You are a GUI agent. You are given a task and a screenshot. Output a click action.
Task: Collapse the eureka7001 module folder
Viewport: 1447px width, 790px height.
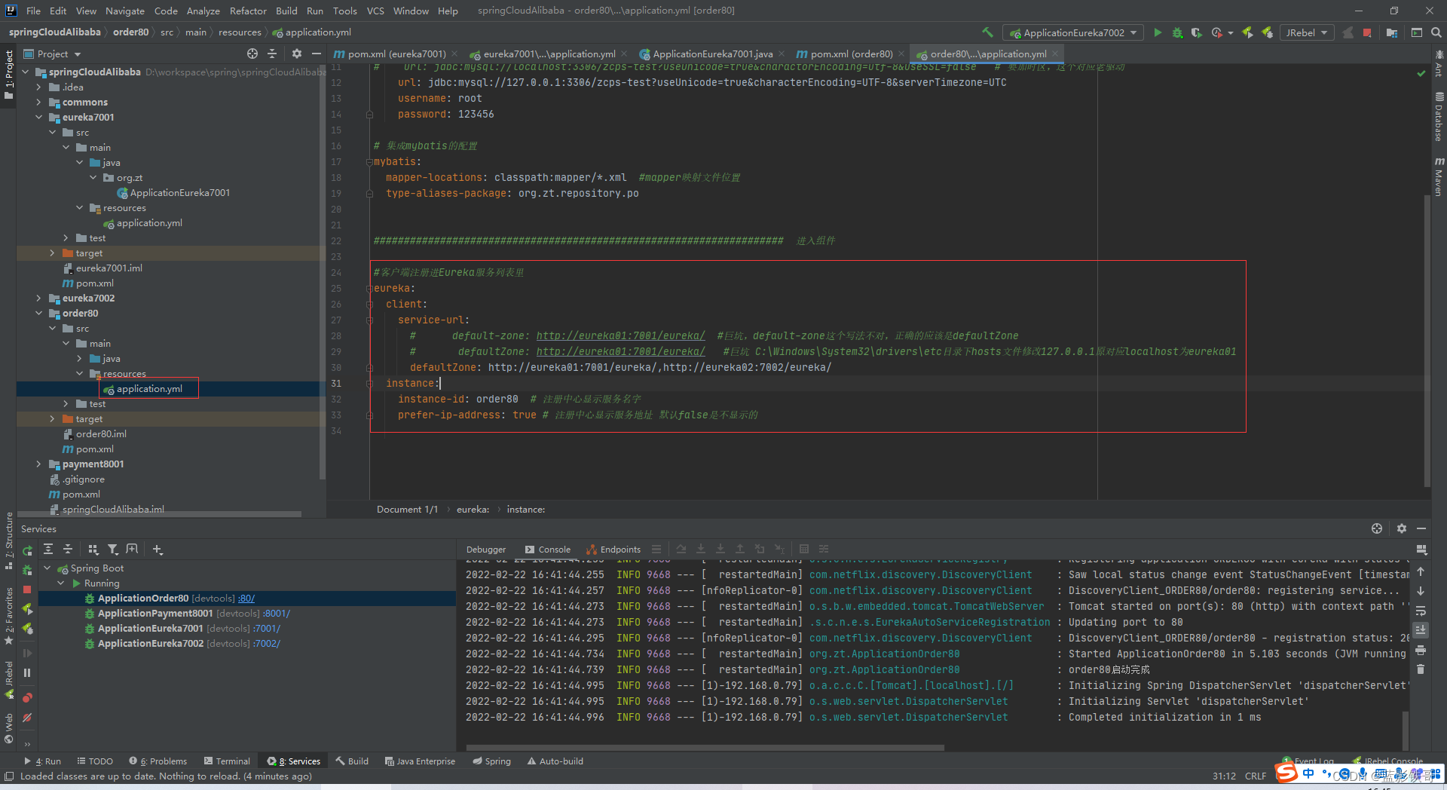pos(38,117)
